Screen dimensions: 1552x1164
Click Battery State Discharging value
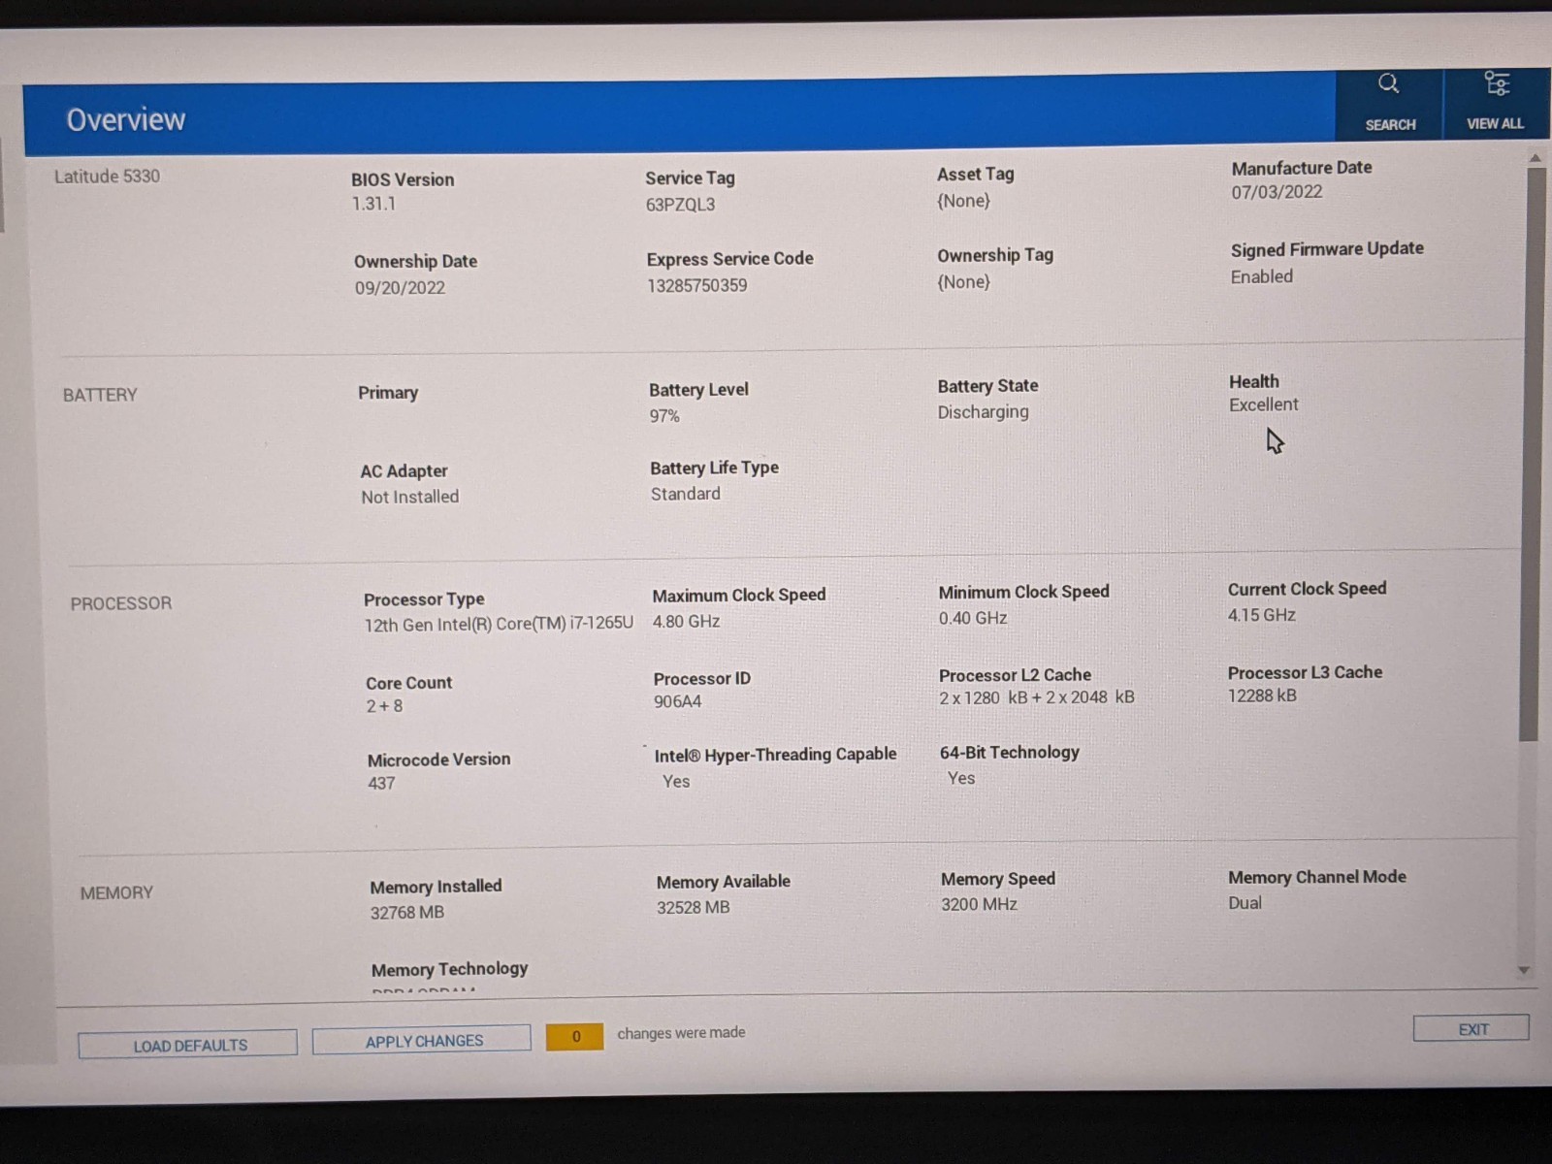point(983,412)
